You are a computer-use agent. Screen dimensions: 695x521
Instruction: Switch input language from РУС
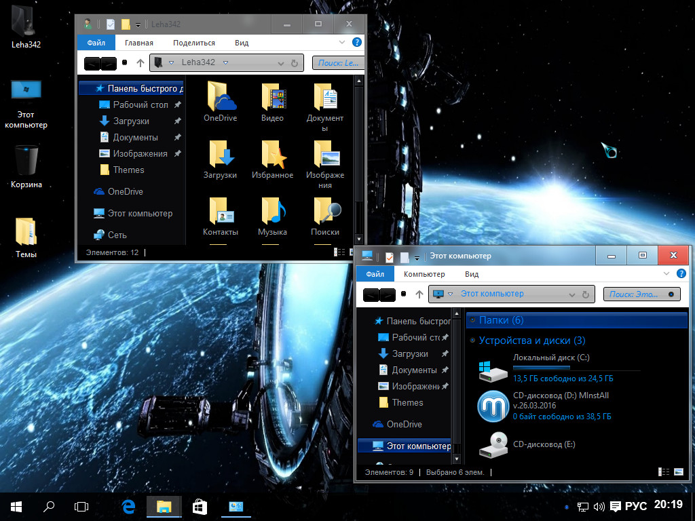pos(635,506)
